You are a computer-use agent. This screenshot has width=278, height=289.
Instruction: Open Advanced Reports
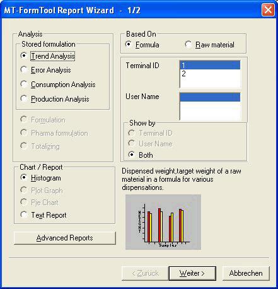pyautogui.click(x=65, y=238)
